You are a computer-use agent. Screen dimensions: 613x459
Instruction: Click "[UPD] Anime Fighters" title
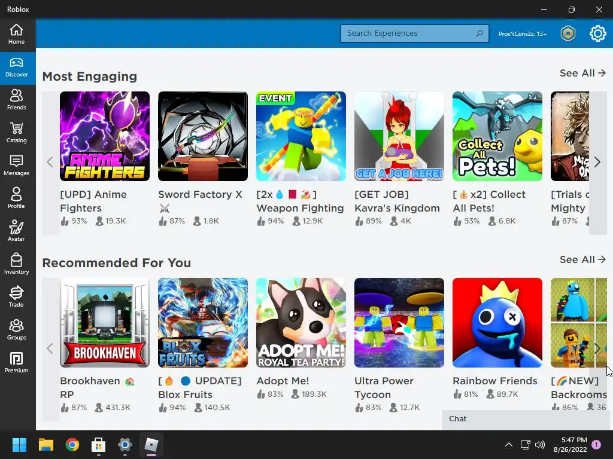coord(93,201)
